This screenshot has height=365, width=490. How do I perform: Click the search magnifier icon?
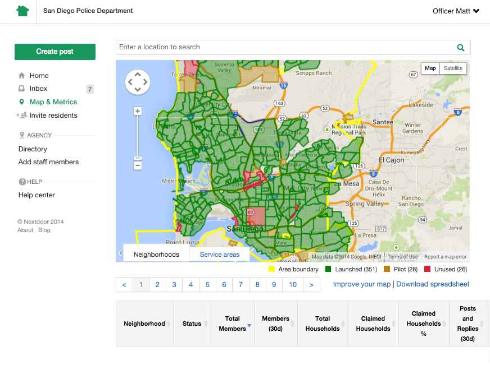pyautogui.click(x=461, y=48)
